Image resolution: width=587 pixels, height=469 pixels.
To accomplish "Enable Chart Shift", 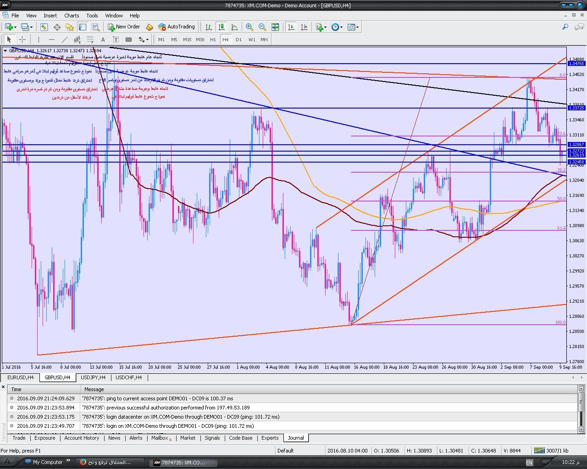I will 304,27.
